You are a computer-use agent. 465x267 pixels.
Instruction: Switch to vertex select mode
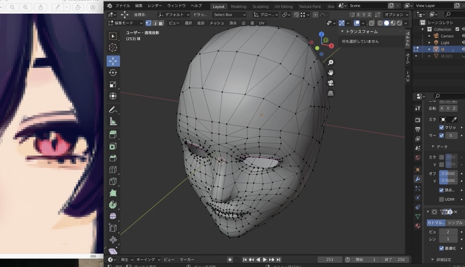coord(148,23)
